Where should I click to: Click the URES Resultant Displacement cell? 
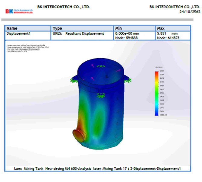(x=78, y=34)
